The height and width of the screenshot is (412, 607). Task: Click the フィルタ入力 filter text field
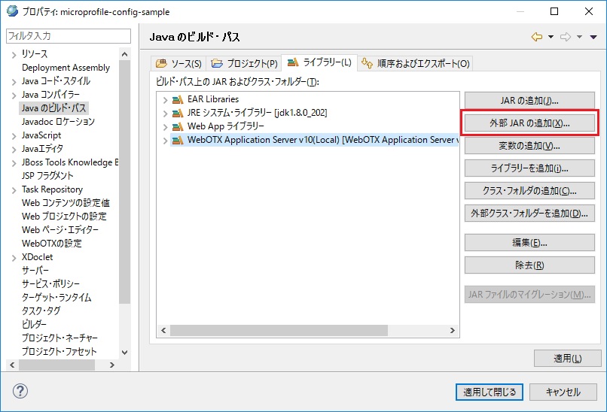(x=68, y=36)
